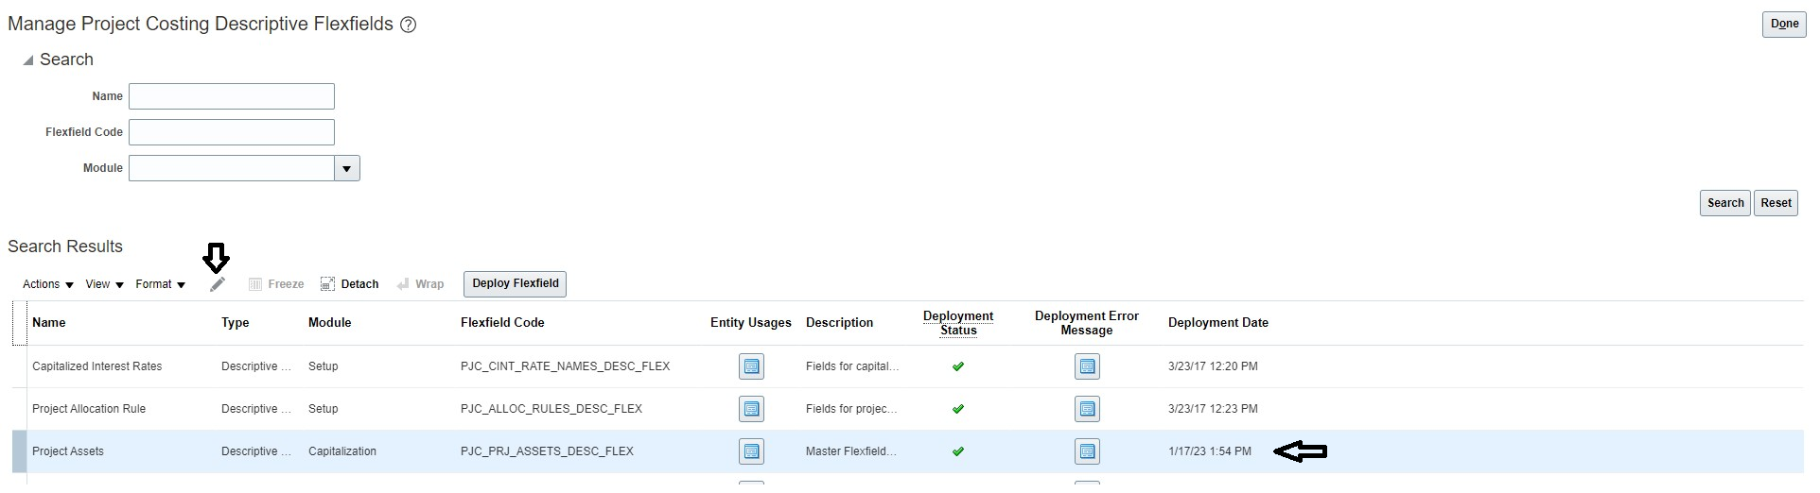Viewport: 1820px width, 493px height.
Task: Click date 1/17/23 1:54 PM
Action: pyautogui.click(x=1210, y=451)
